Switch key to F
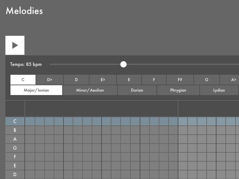Viewport: 239px width, 179px height. 154,80
